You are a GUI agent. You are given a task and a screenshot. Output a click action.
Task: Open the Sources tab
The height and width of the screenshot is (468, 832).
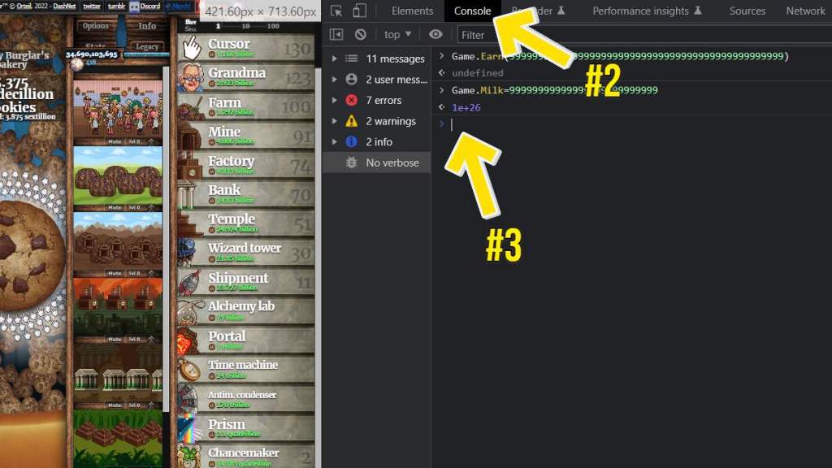click(x=747, y=11)
